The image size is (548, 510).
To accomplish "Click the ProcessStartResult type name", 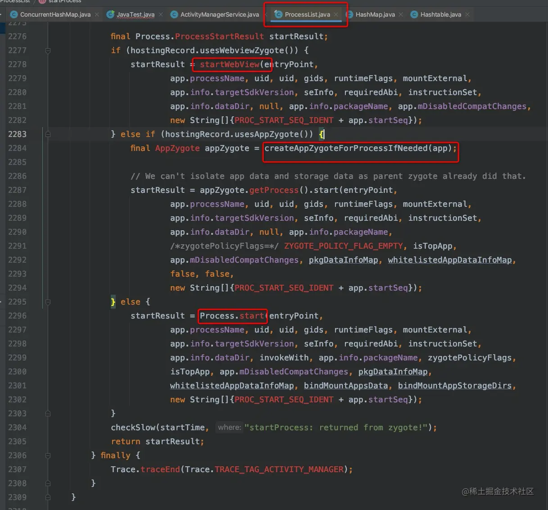I will (x=219, y=36).
